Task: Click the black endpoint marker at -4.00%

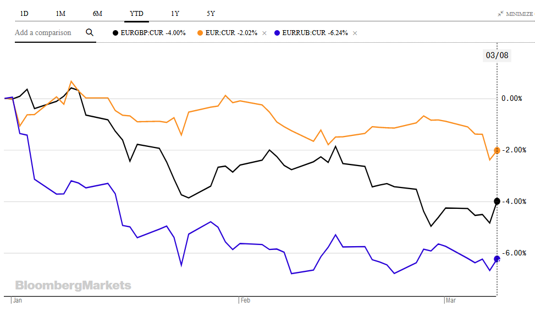Action: pyautogui.click(x=497, y=201)
